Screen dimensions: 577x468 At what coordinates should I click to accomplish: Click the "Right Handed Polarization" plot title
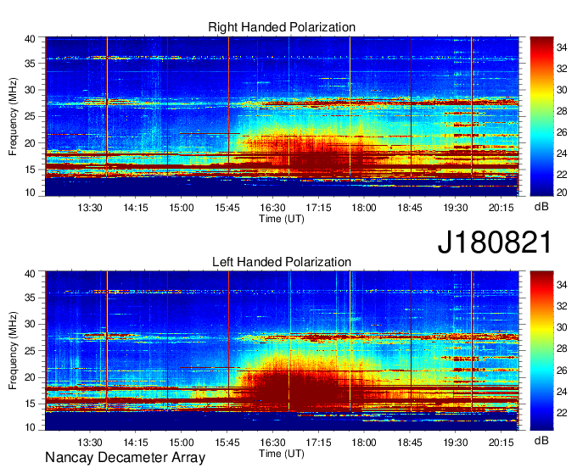coord(282,27)
